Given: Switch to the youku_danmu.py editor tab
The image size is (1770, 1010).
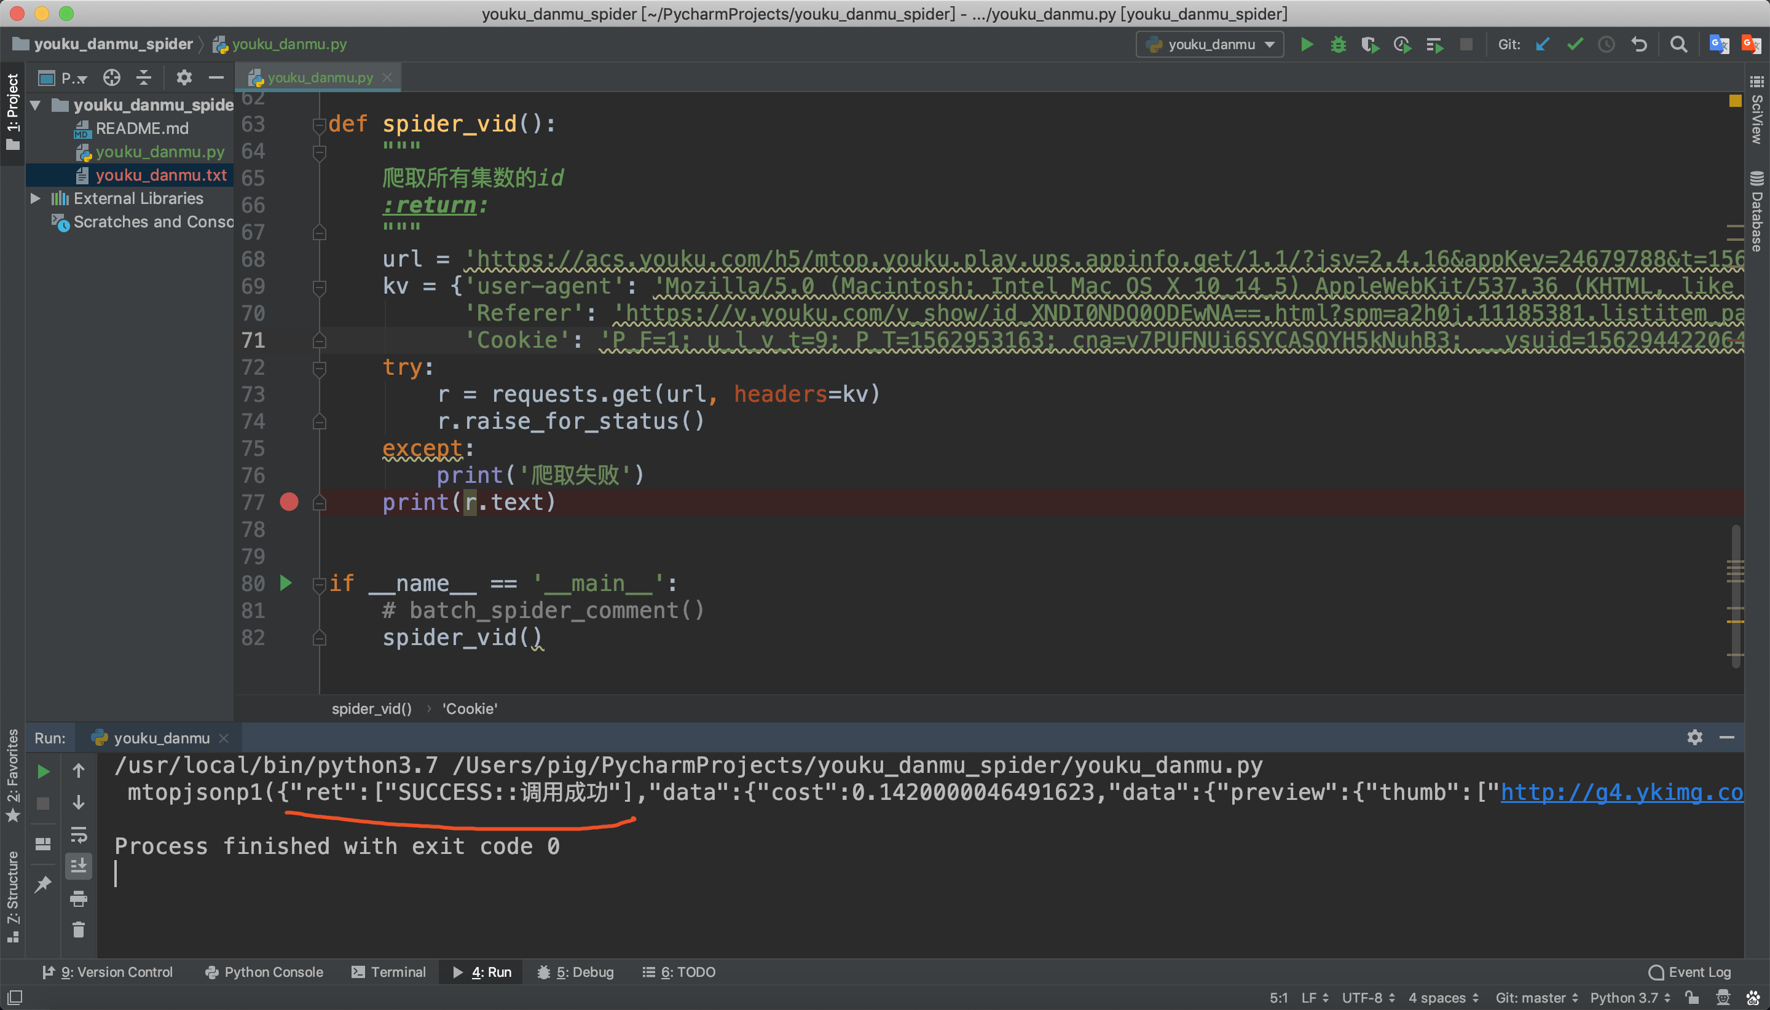Looking at the screenshot, I should tap(319, 77).
